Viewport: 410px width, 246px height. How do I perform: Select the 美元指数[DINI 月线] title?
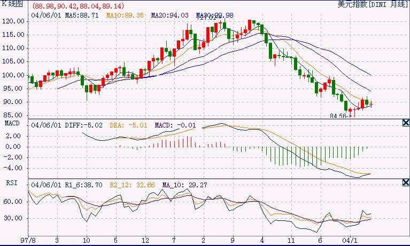tap(373, 4)
